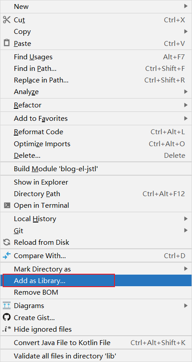Click the scissors Cut icon
This screenshot has width=192, height=362.
coord(7,20)
